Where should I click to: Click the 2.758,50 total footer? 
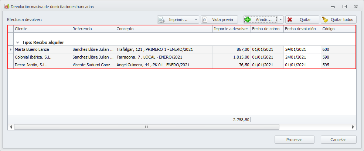point(241,120)
